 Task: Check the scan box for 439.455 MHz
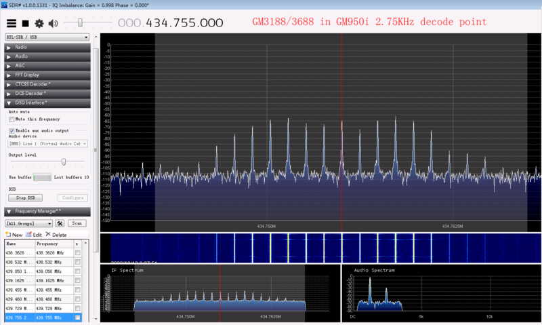click(x=78, y=290)
